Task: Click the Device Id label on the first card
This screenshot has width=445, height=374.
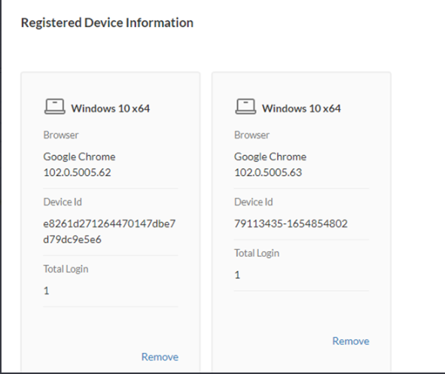Action: pos(62,202)
